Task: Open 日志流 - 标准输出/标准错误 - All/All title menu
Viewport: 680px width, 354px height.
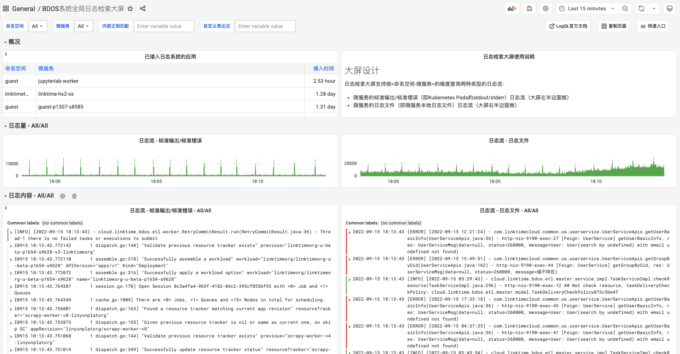Action: click(x=170, y=210)
